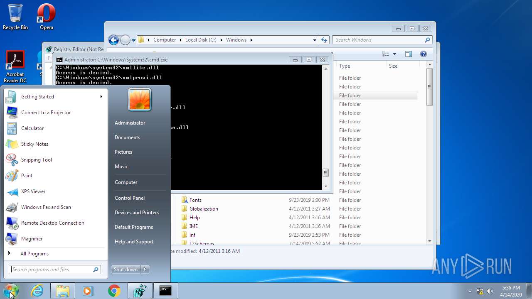The height and width of the screenshot is (299, 532).
Task: Click Explorer refresh button
Action: (324, 40)
